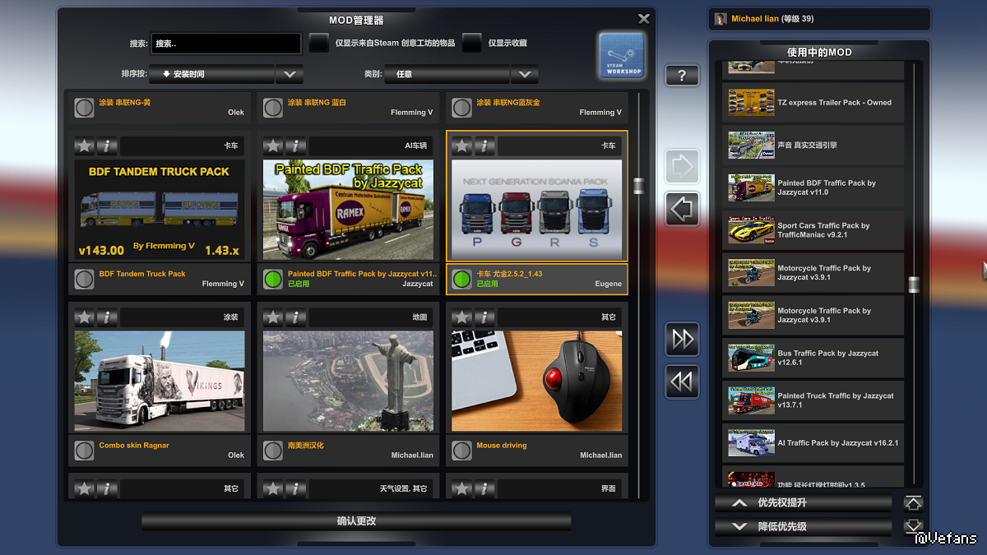The height and width of the screenshot is (555, 987).
Task: Enable BDF Tandem Truck Pack toggle
Action: click(84, 279)
